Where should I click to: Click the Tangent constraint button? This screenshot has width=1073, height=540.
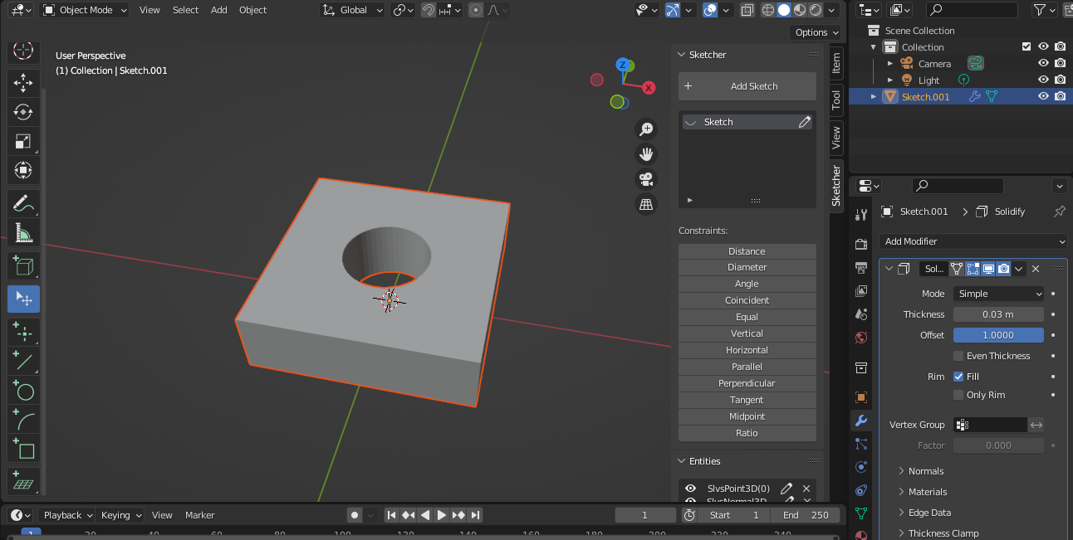[747, 400]
